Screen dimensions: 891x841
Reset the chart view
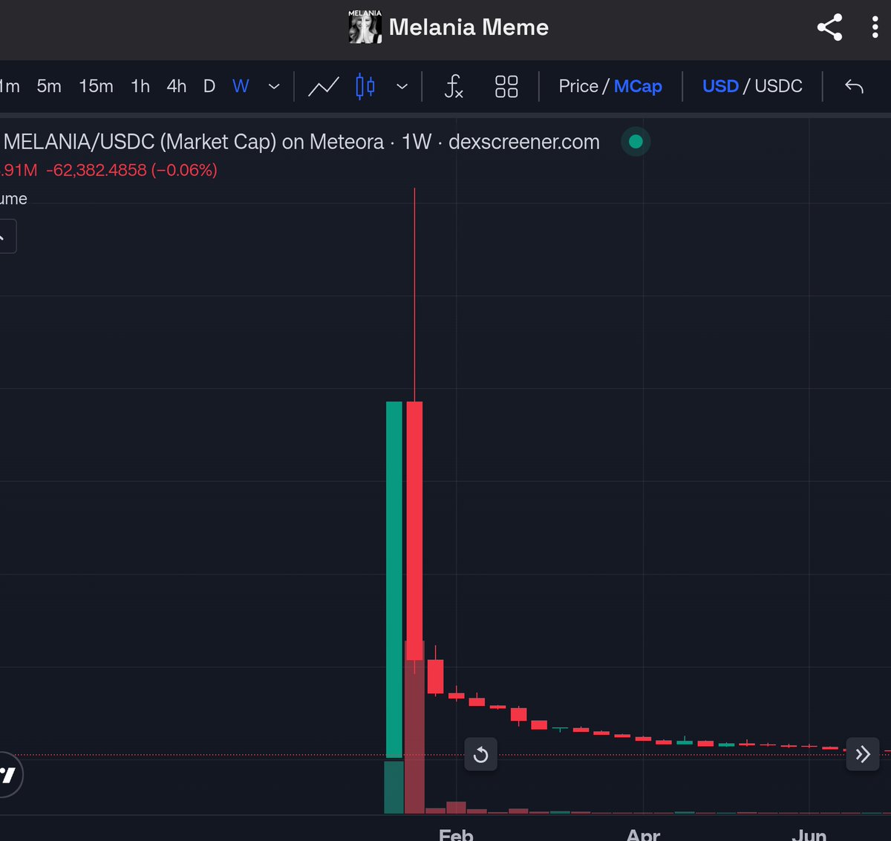pos(480,755)
